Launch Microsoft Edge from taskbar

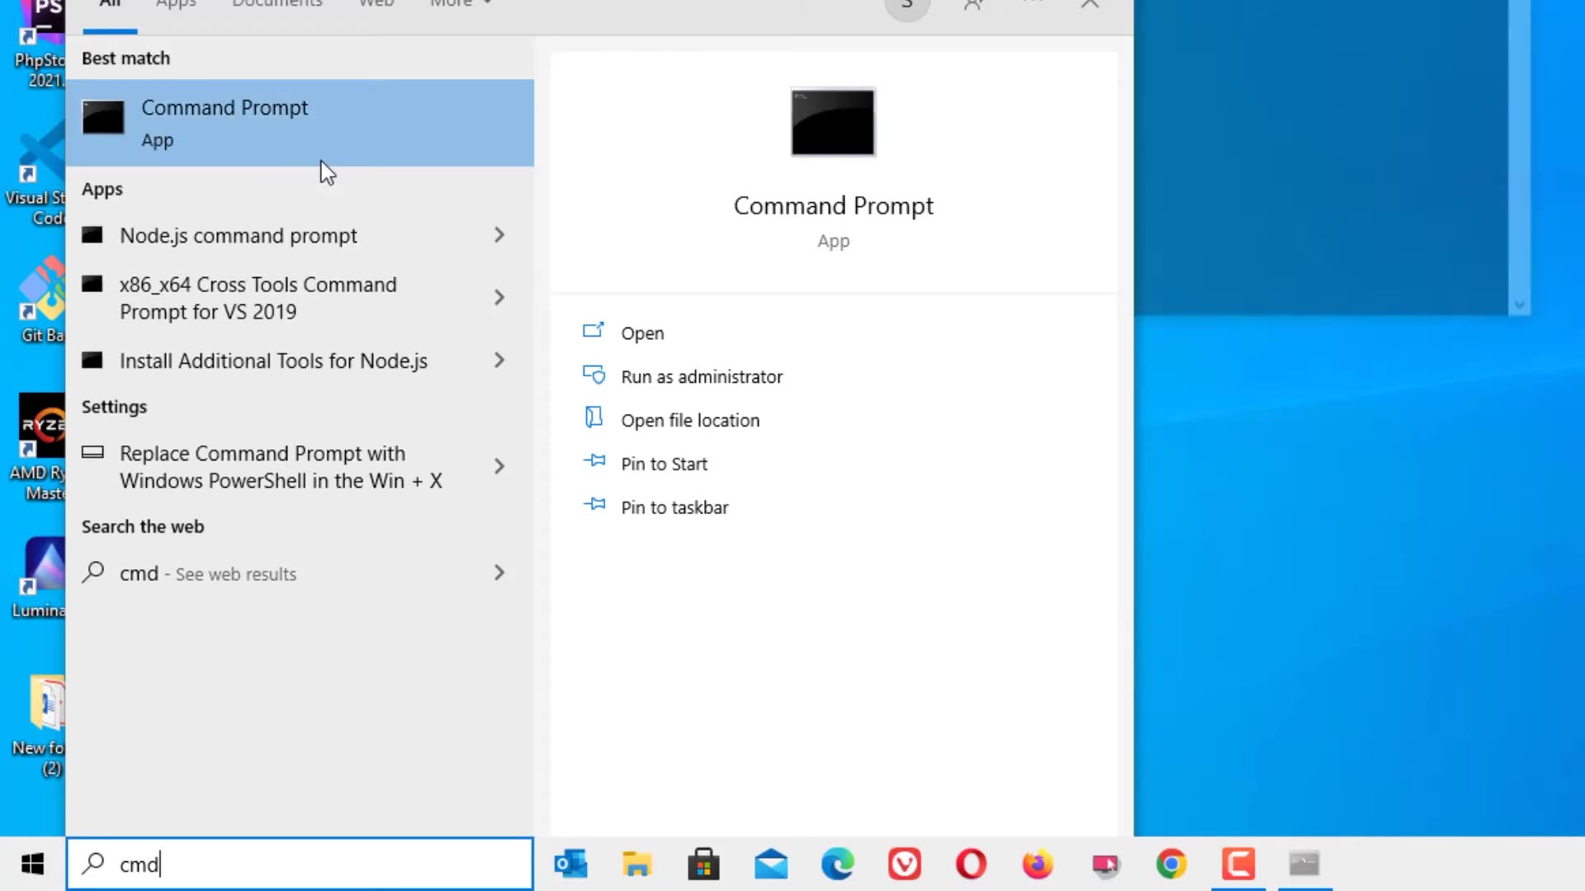coord(837,864)
